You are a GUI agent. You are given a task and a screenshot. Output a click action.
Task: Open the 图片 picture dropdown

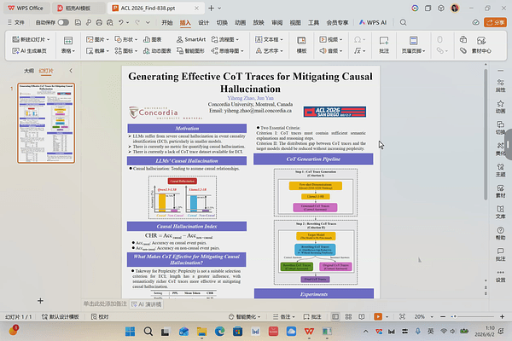[x=97, y=39]
